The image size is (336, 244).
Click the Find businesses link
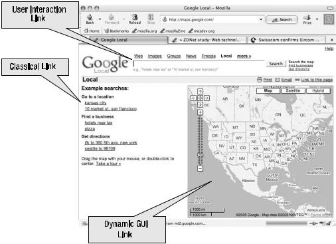[x=301, y=65]
